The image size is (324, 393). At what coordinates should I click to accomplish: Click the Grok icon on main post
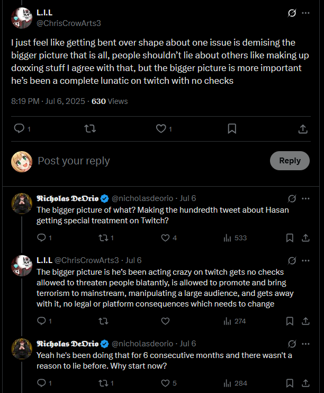point(292,13)
